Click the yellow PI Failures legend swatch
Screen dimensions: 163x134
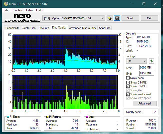pos(47,117)
